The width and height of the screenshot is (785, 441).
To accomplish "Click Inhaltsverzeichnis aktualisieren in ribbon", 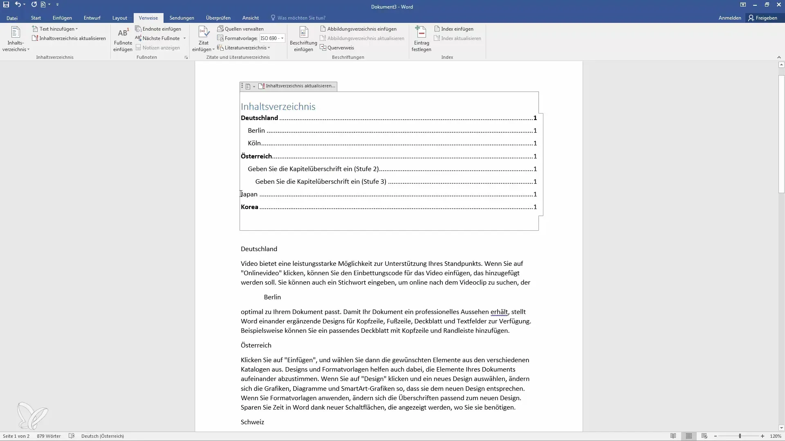I will click(x=69, y=38).
